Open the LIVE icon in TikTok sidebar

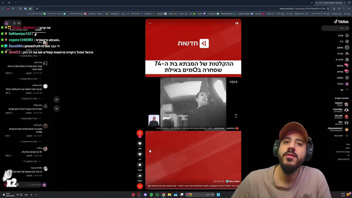pyautogui.click(x=347, y=60)
